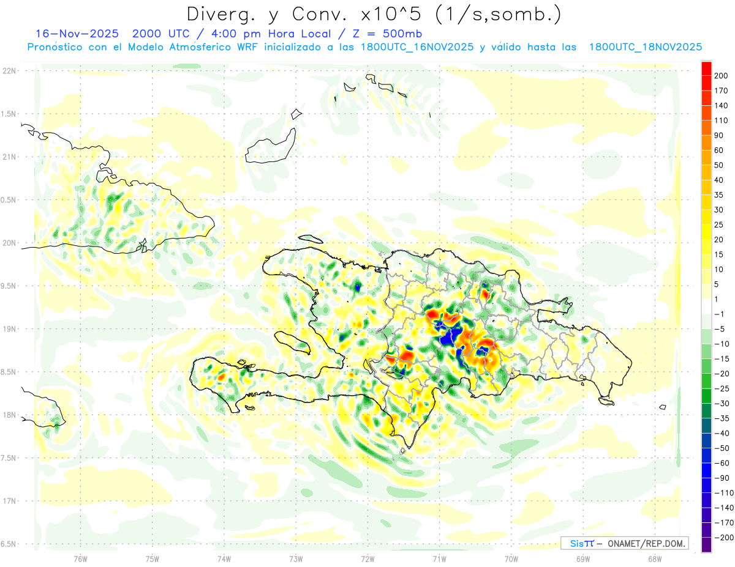
Task: Click the "7.5N" latitude label
Action: tap(9, 458)
